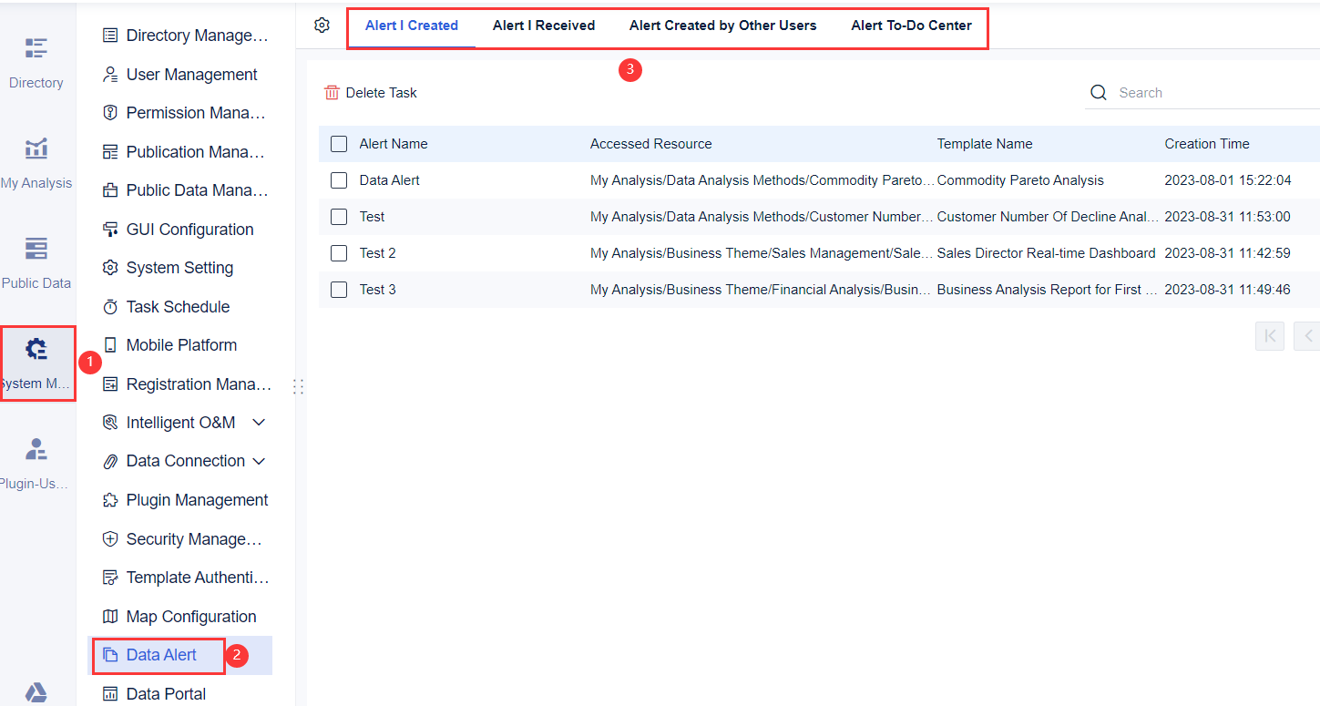Open the Public Data section

click(36, 264)
